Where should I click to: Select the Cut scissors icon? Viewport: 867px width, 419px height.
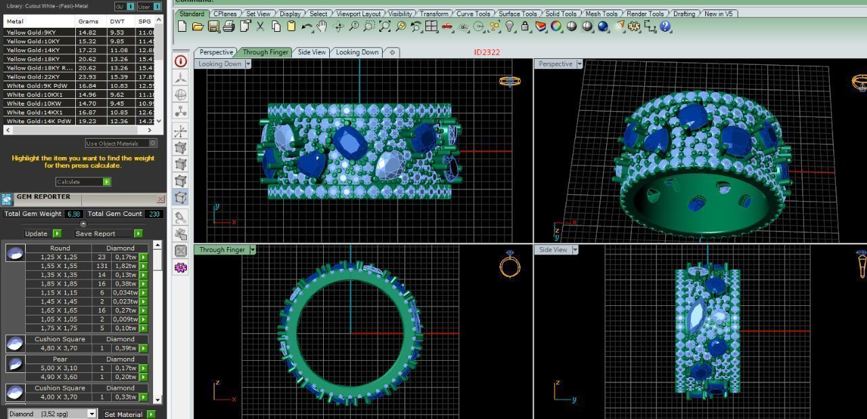[260, 26]
